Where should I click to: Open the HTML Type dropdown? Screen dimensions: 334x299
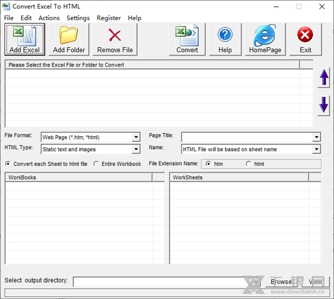(136, 149)
